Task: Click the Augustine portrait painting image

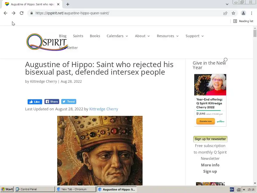Action: [x=100, y=151]
